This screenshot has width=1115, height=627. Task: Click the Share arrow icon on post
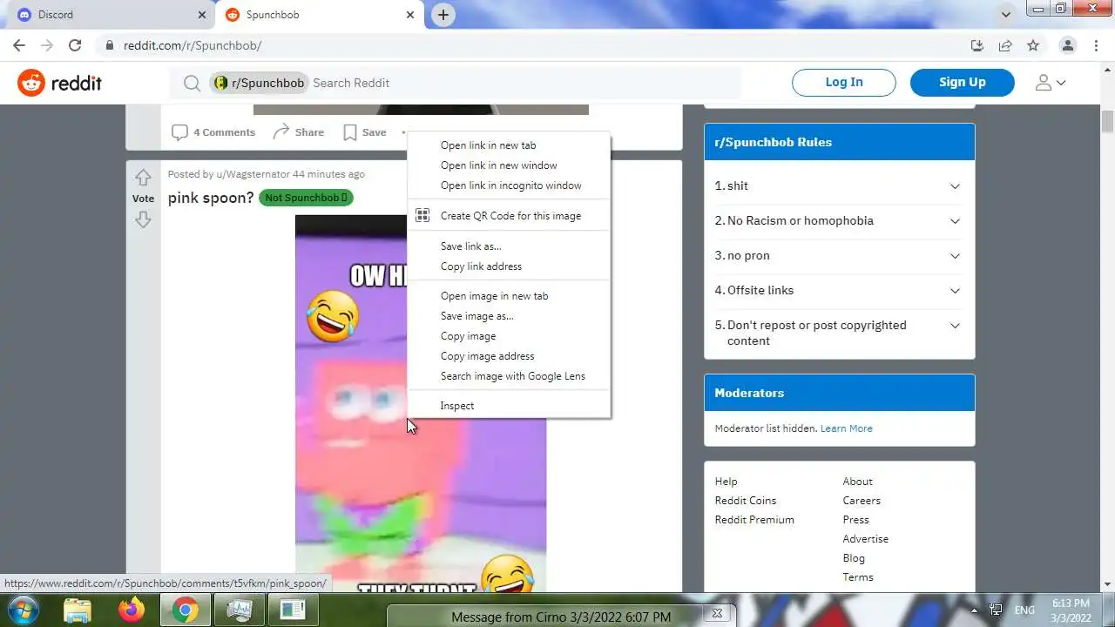click(281, 132)
